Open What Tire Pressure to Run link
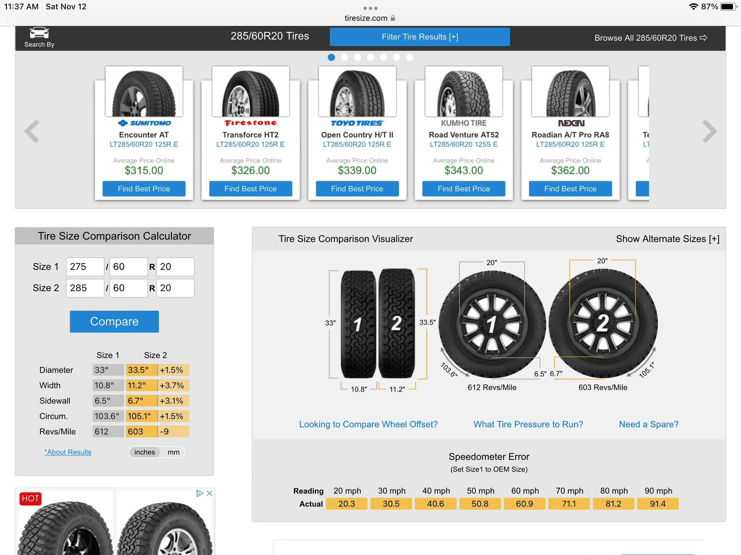 [x=528, y=424]
